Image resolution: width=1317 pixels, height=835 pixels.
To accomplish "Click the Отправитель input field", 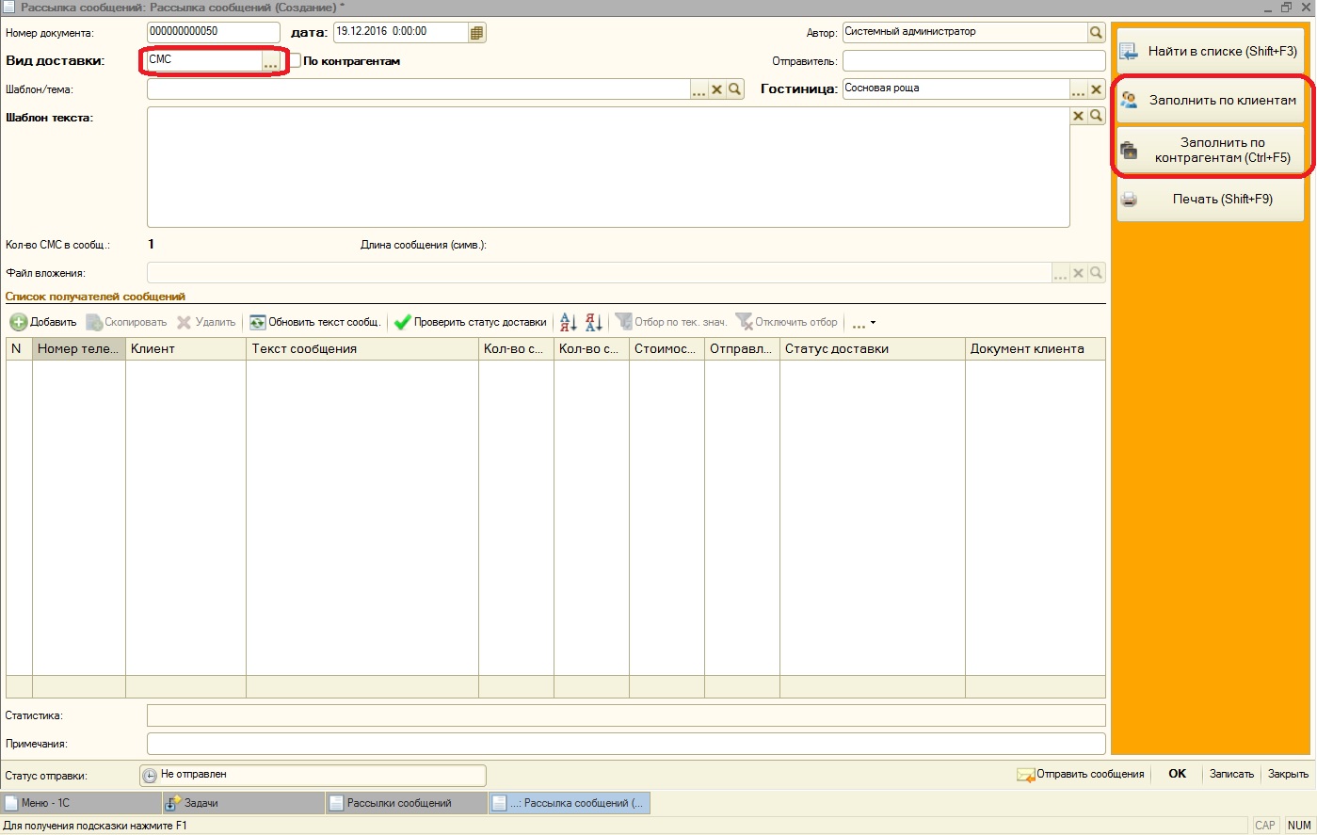I will (x=973, y=61).
